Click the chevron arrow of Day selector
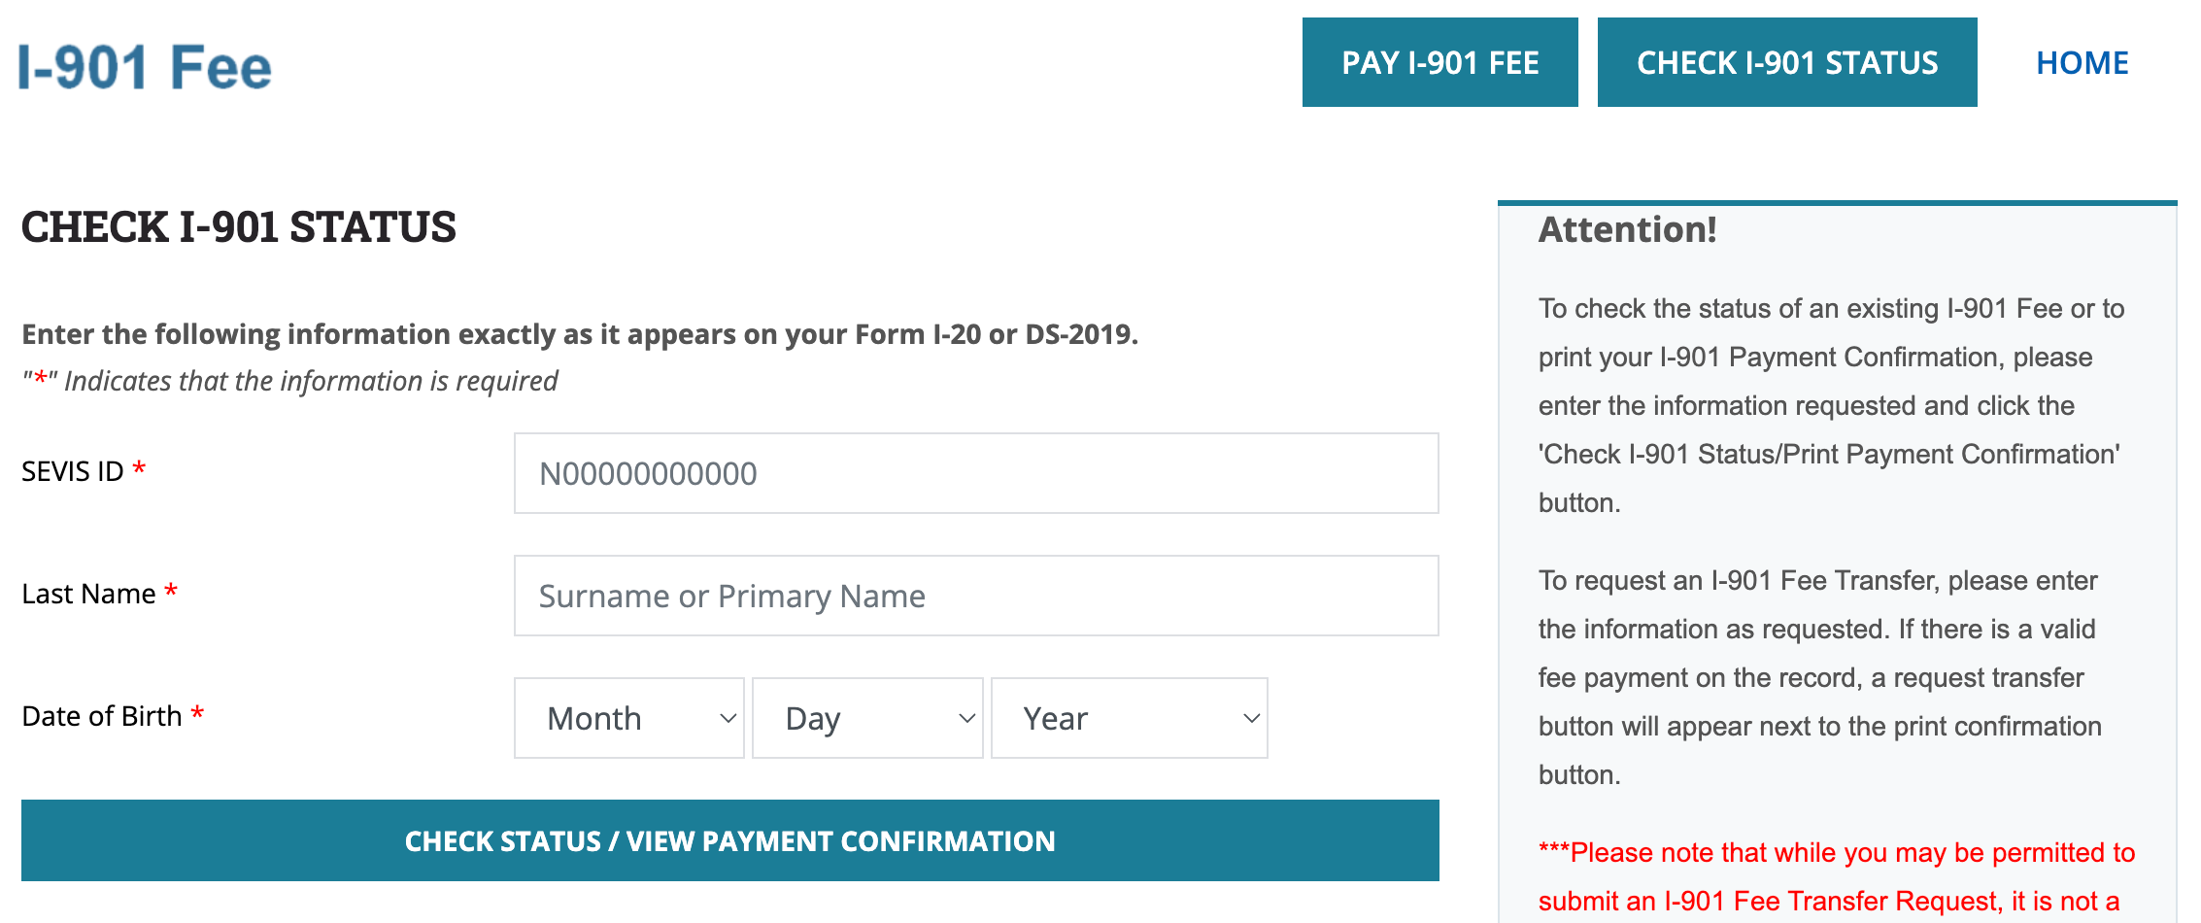The height and width of the screenshot is (923, 2201). pos(966,719)
